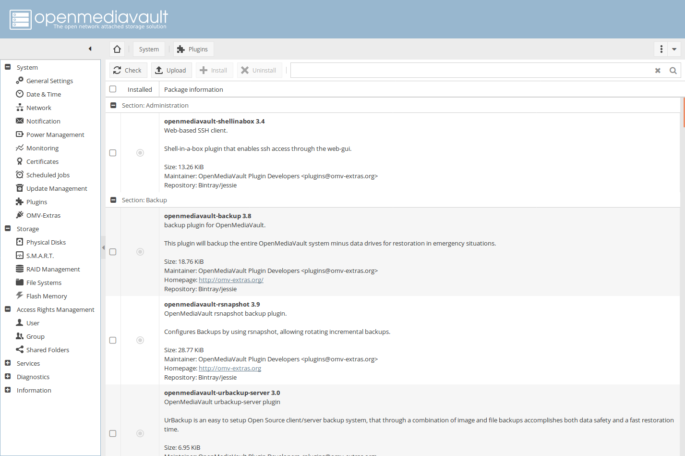Open the Network icon in sidebar
The height and width of the screenshot is (456, 685).
(x=20, y=107)
